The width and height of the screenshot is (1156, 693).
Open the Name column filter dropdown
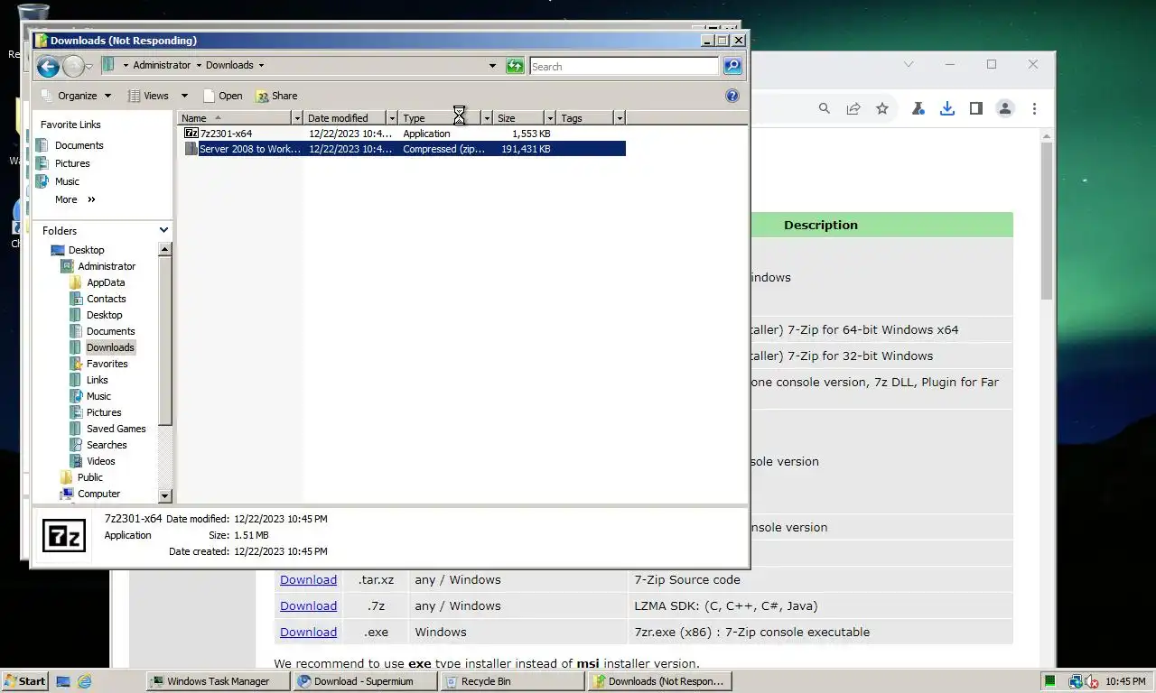(x=297, y=118)
